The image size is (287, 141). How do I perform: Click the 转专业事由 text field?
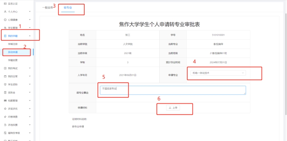(x=173, y=90)
